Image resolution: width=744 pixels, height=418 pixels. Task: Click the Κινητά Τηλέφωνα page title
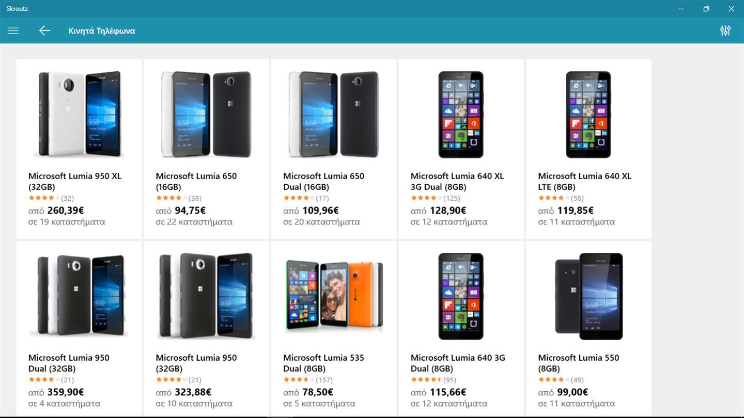pyautogui.click(x=102, y=30)
